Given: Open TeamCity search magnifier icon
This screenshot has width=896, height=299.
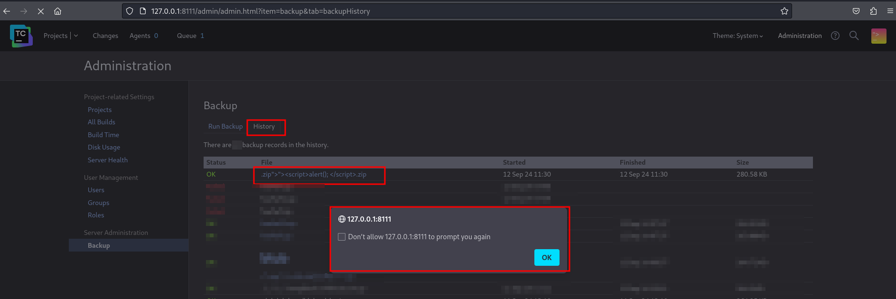Looking at the screenshot, I should tap(854, 36).
